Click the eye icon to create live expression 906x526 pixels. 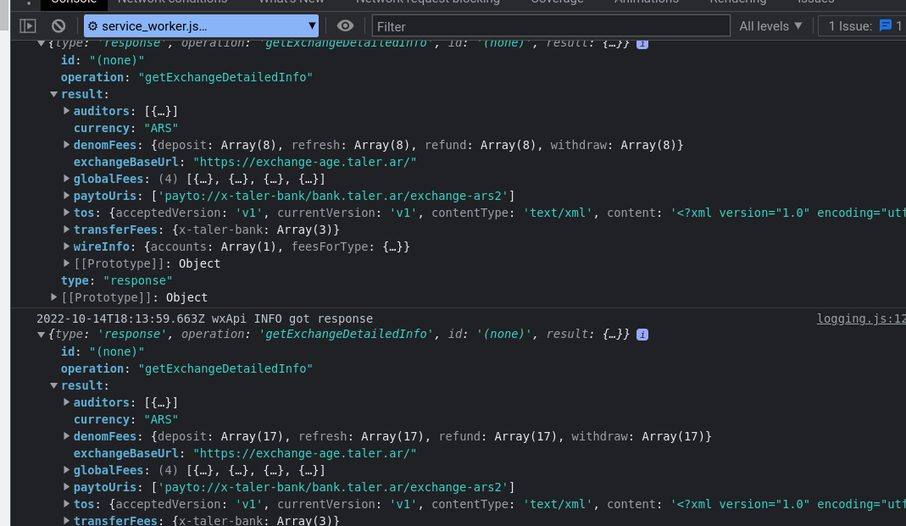[345, 26]
